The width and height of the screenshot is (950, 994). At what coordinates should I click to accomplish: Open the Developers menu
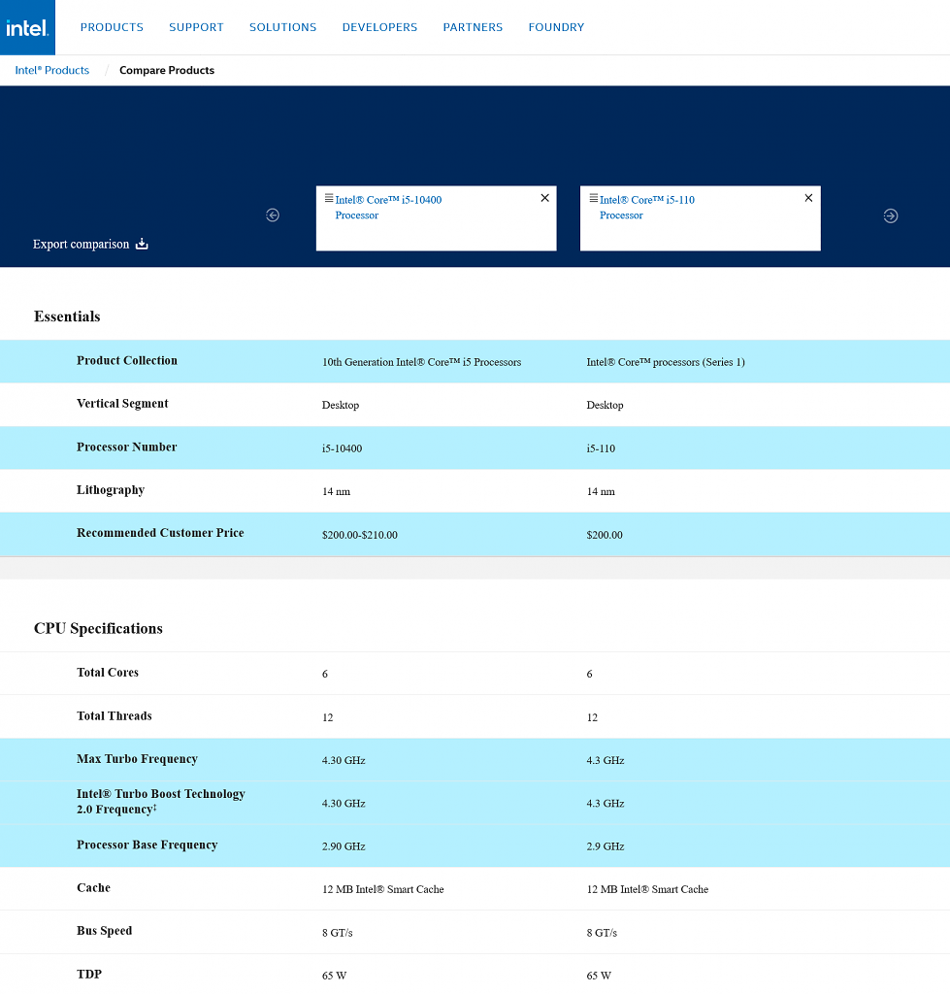tap(379, 27)
